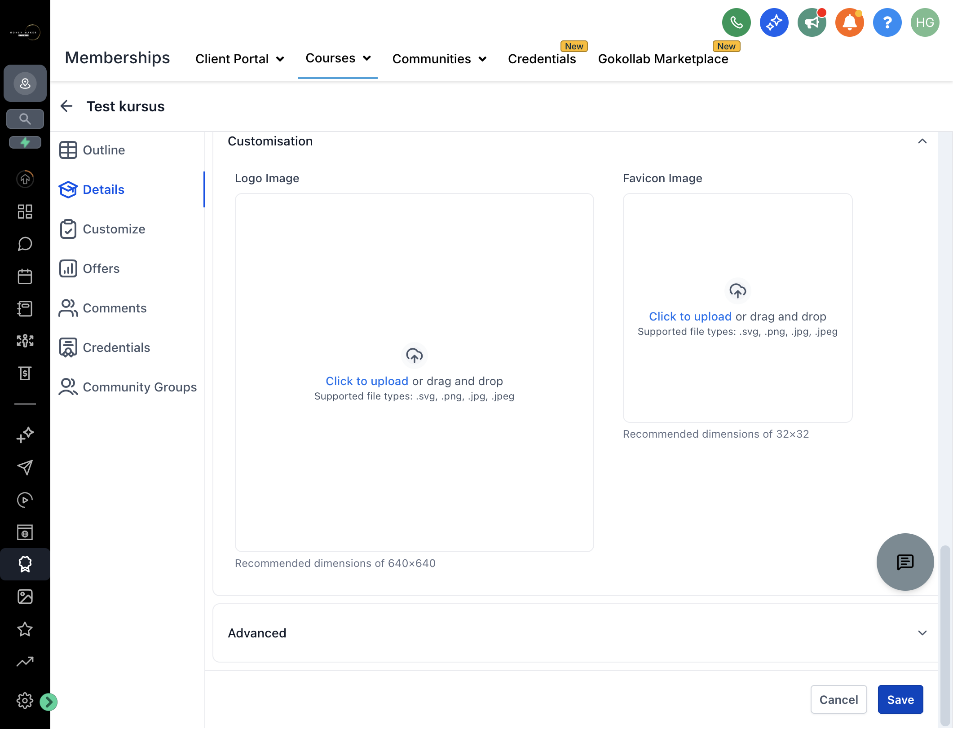953x729 pixels.
Task: Open Gokollab Marketplace tab
Action: tap(663, 59)
